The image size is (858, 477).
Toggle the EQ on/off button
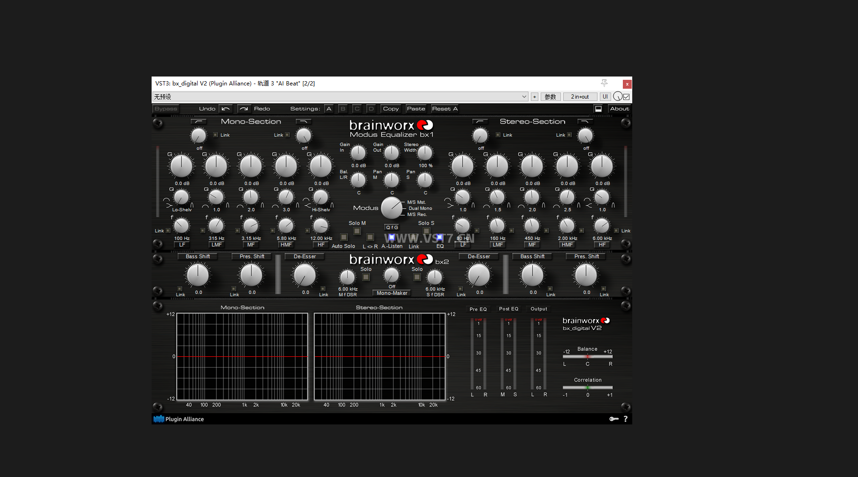[440, 237]
